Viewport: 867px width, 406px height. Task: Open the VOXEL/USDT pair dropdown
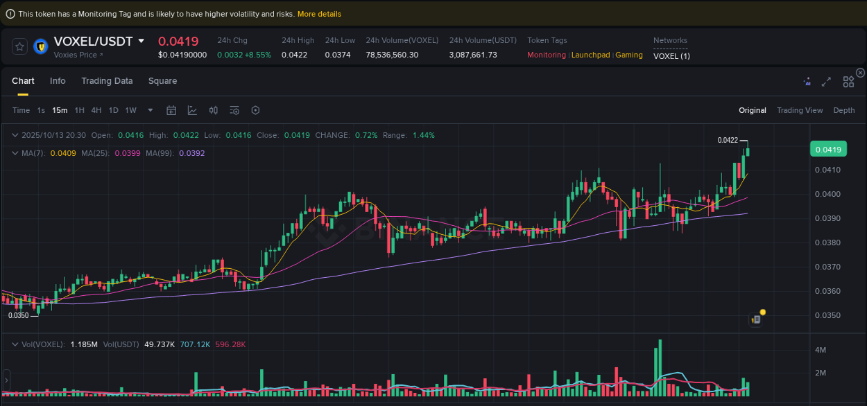141,41
